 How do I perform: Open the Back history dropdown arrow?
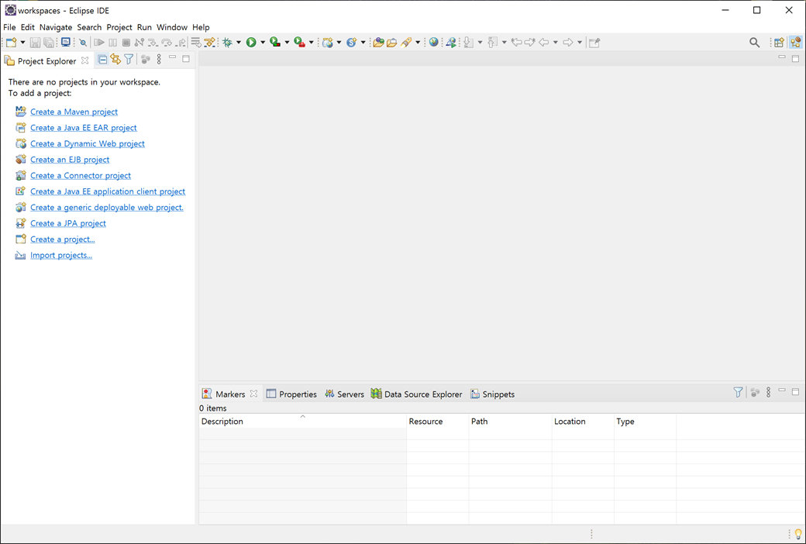point(556,43)
